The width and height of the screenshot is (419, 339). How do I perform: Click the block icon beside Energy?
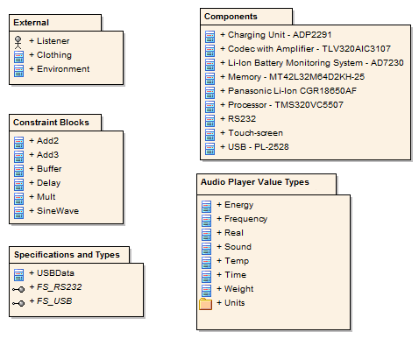tap(207, 207)
